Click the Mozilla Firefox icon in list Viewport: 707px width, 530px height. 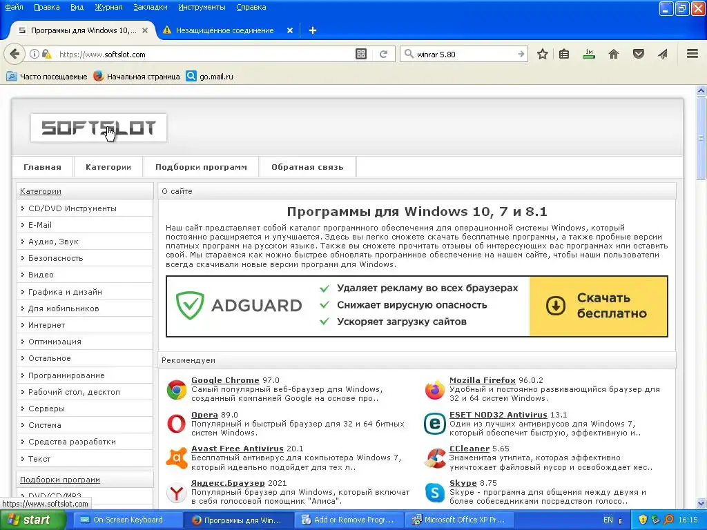click(435, 390)
